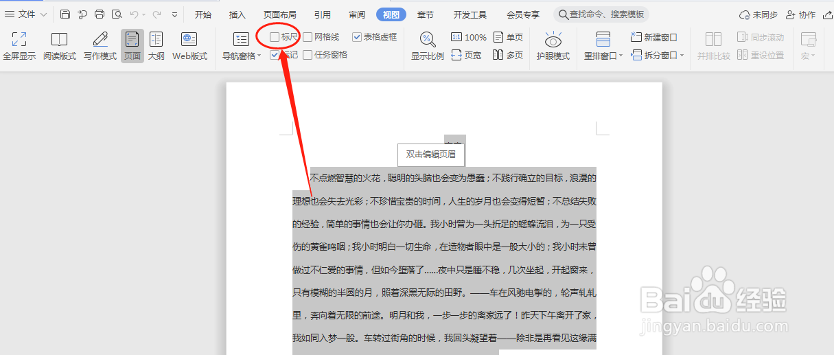The height and width of the screenshot is (355, 834).
Task: Click the command search box (查找命令)
Action: pyautogui.click(x=601, y=14)
